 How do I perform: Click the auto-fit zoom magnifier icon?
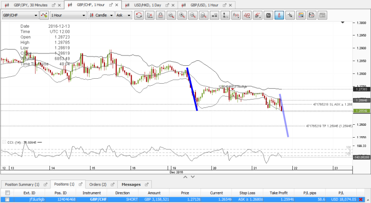[x=171, y=15]
